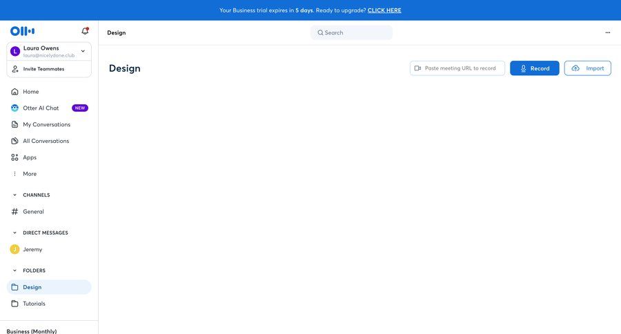Image resolution: width=621 pixels, height=334 pixels.
Task: Open All Conversations
Action: click(46, 141)
